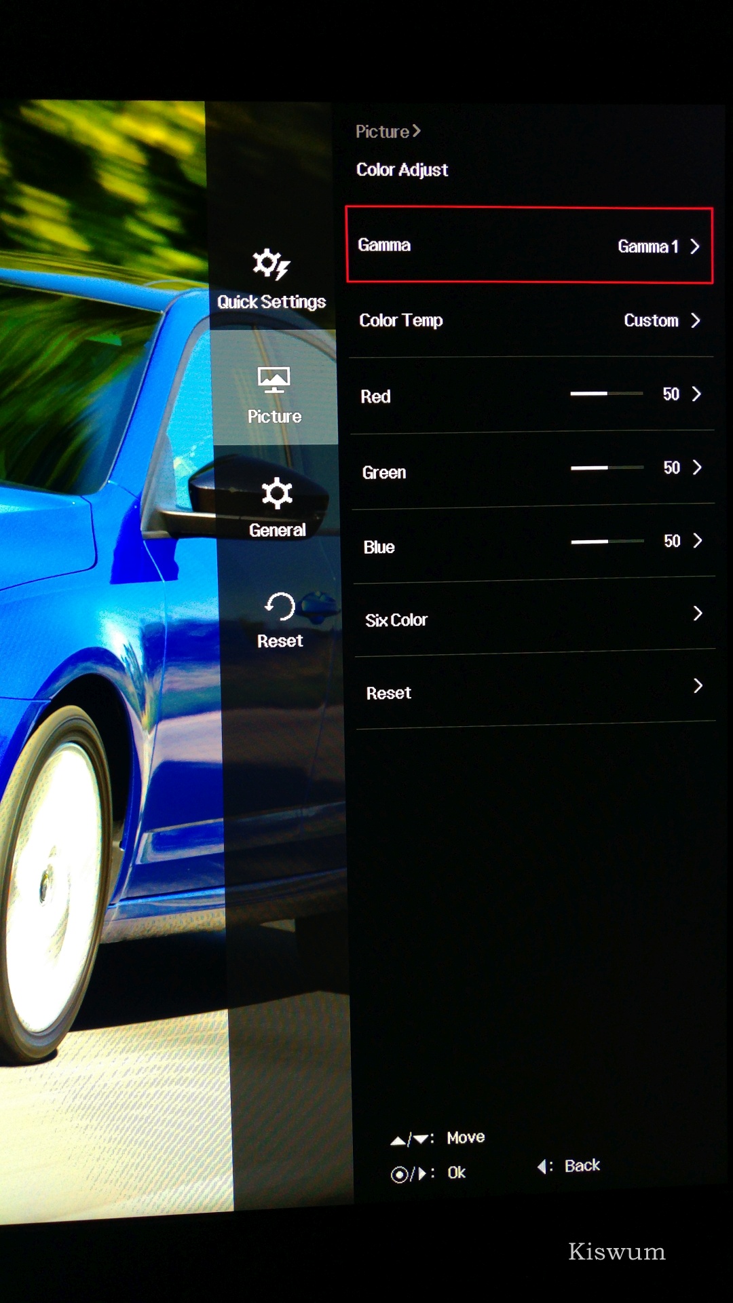
Task: Adjust the Blue slider bar
Action: point(608,542)
